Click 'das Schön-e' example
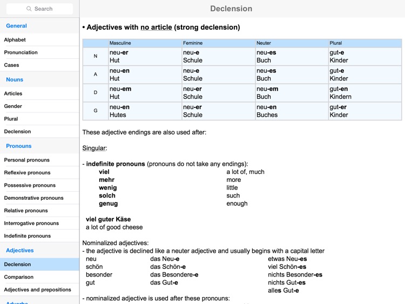This screenshot has width=405, height=304. click(168, 267)
